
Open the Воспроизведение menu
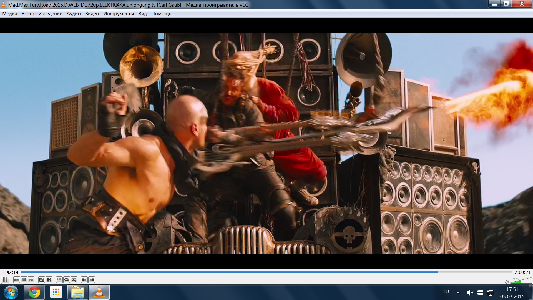[42, 14]
